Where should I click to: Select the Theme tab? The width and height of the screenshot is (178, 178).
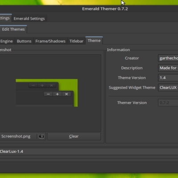click(x=94, y=40)
